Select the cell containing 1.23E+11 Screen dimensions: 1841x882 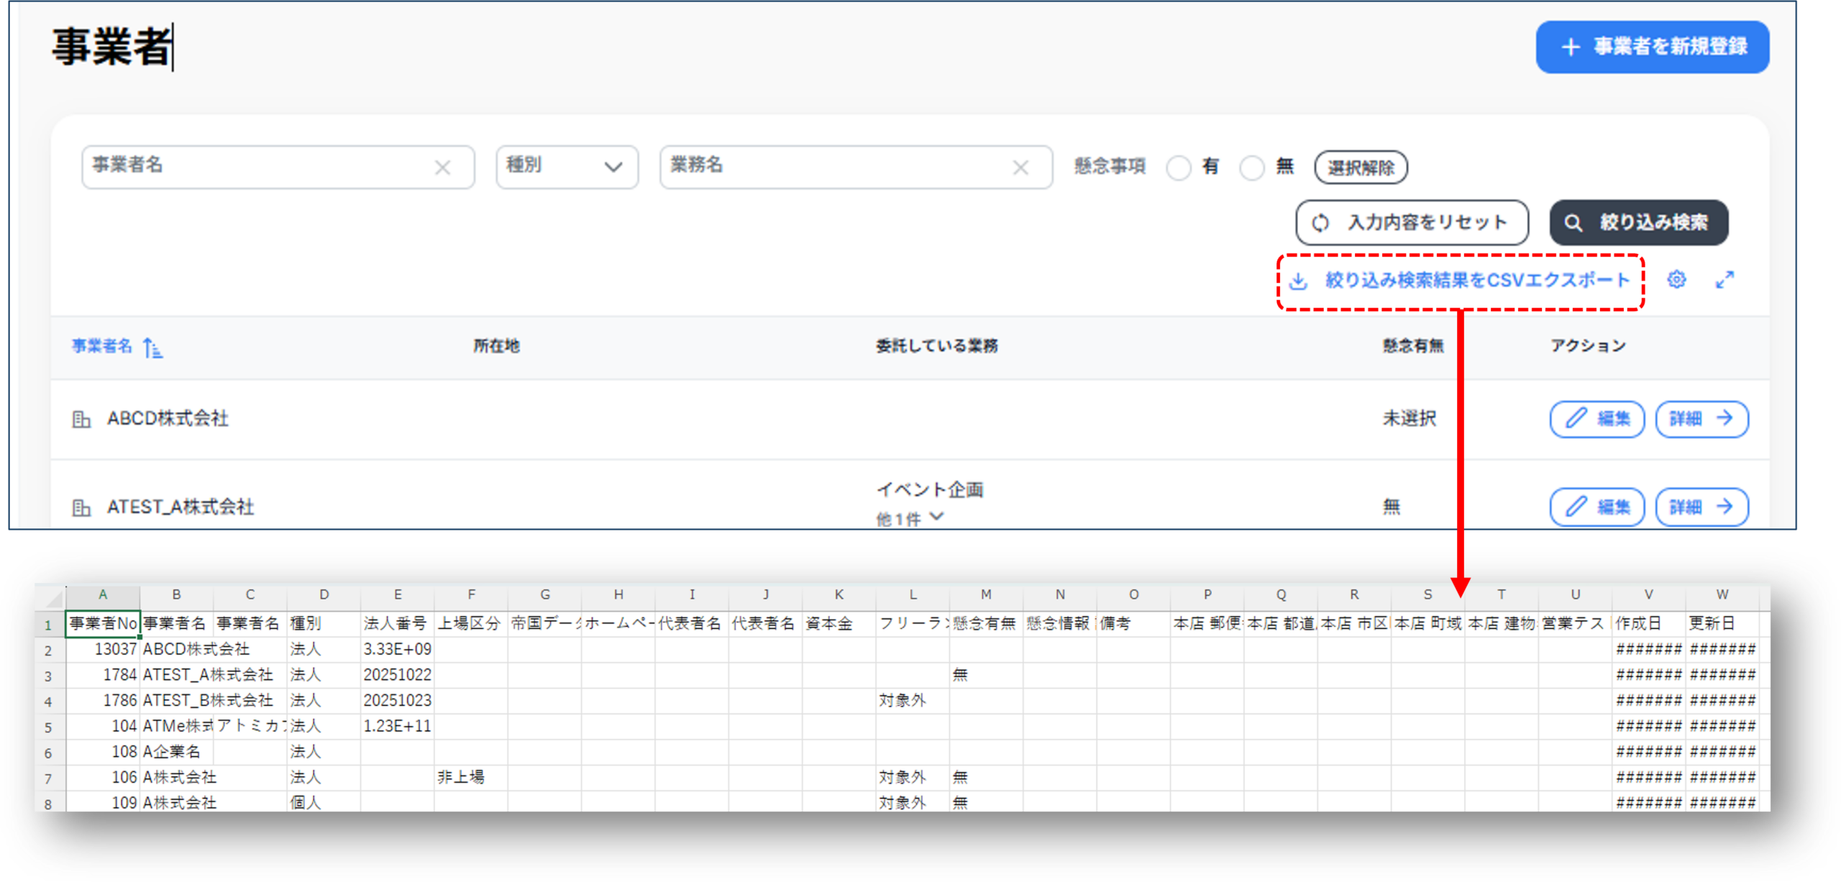pos(397,726)
